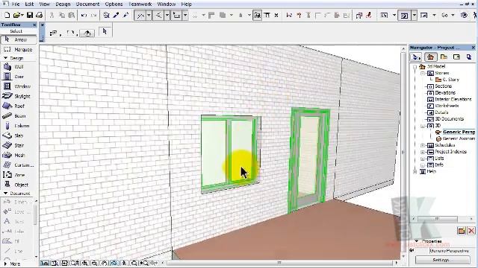
Task: Open the Teamwork menu
Action: tap(140, 4)
